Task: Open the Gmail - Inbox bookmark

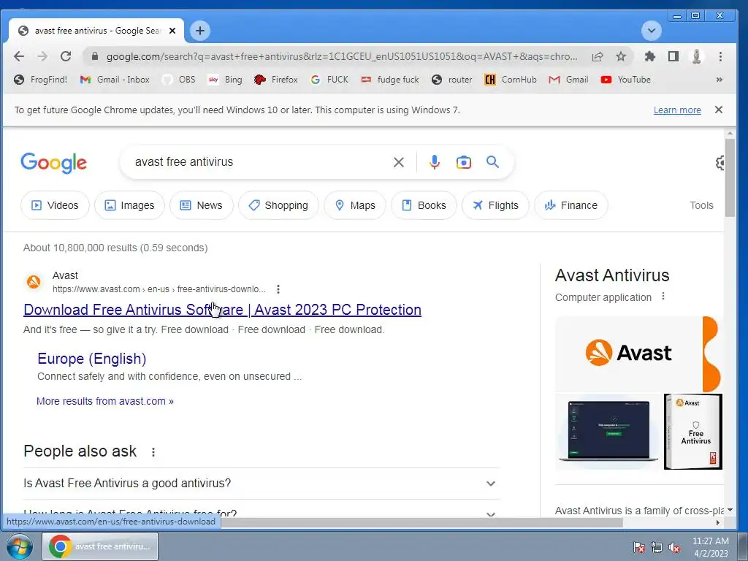Action: point(115,80)
